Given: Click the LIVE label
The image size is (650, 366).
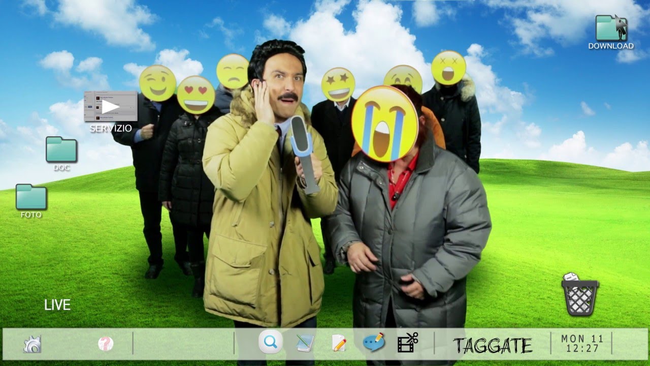Looking at the screenshot, I should coord(57,305).
